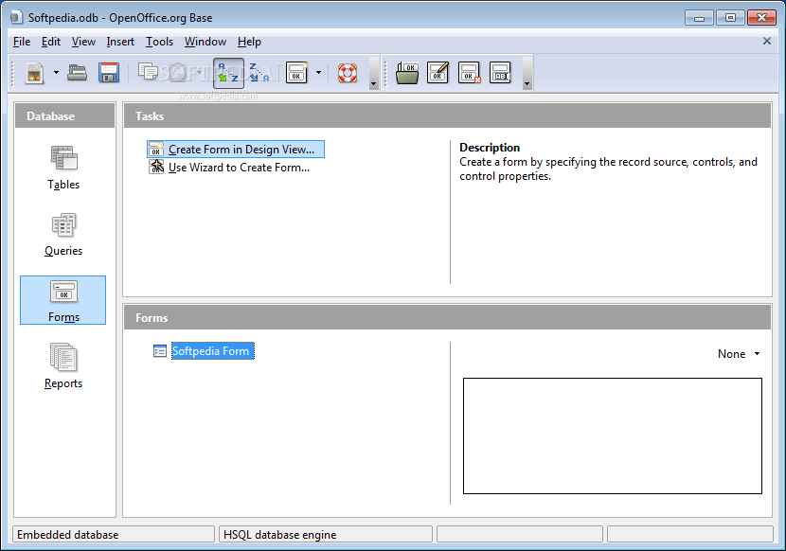Open the Tools menu
This screenshot has height=551, width=786.
tap(159, 42)
